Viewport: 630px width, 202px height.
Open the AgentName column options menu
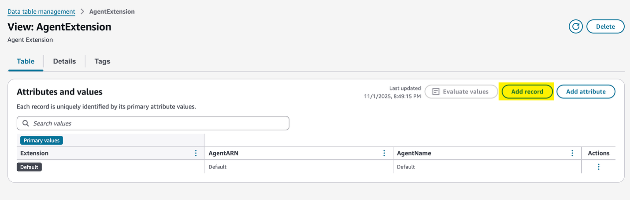tap(572, 153)
